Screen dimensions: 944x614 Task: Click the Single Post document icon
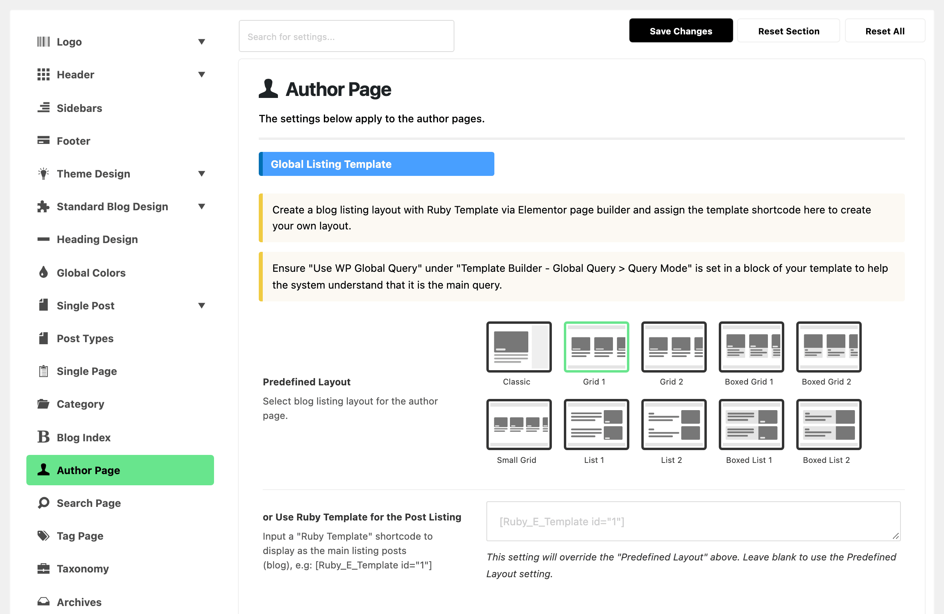[44, 305]
